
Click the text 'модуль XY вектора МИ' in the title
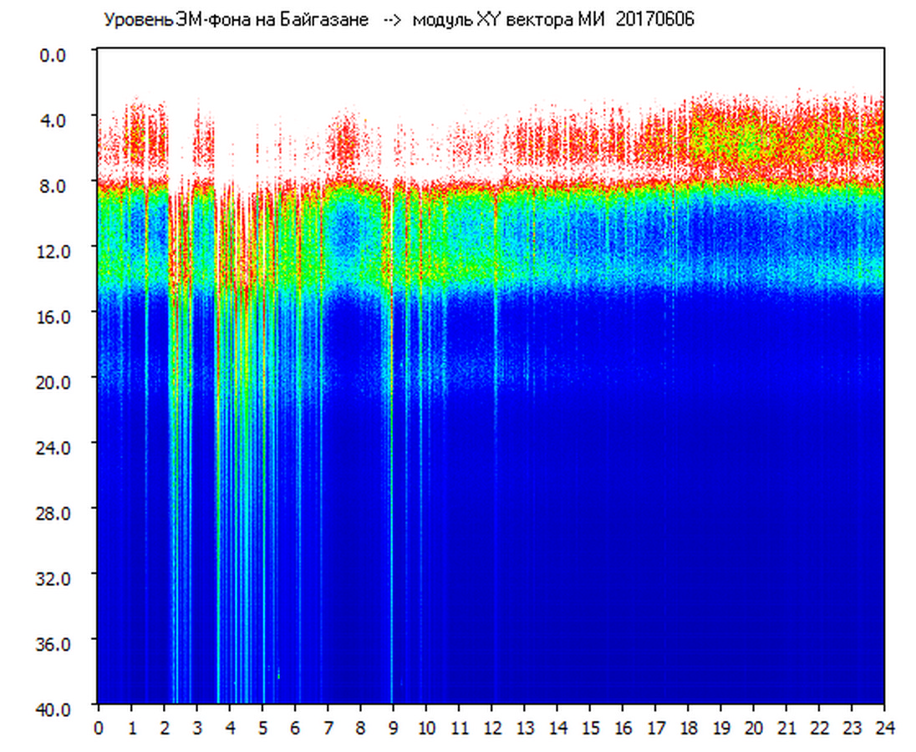510,19
